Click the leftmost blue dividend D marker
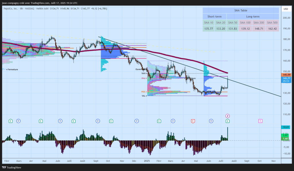The height and width of the screenshot is (171, 294). 18,121
